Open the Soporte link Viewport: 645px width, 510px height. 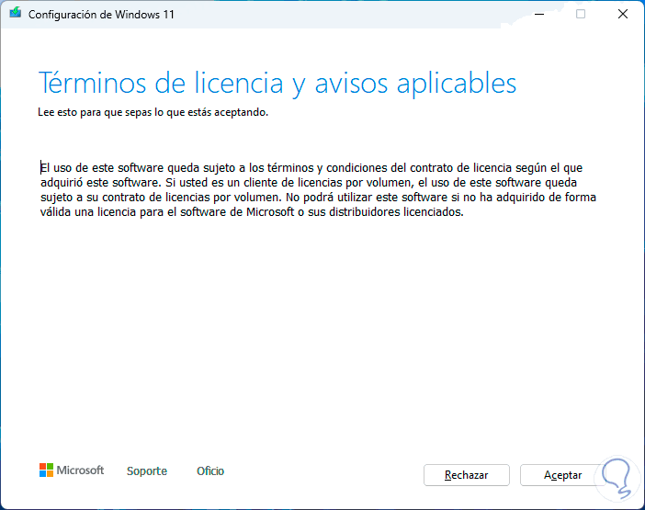pos(147,470)
